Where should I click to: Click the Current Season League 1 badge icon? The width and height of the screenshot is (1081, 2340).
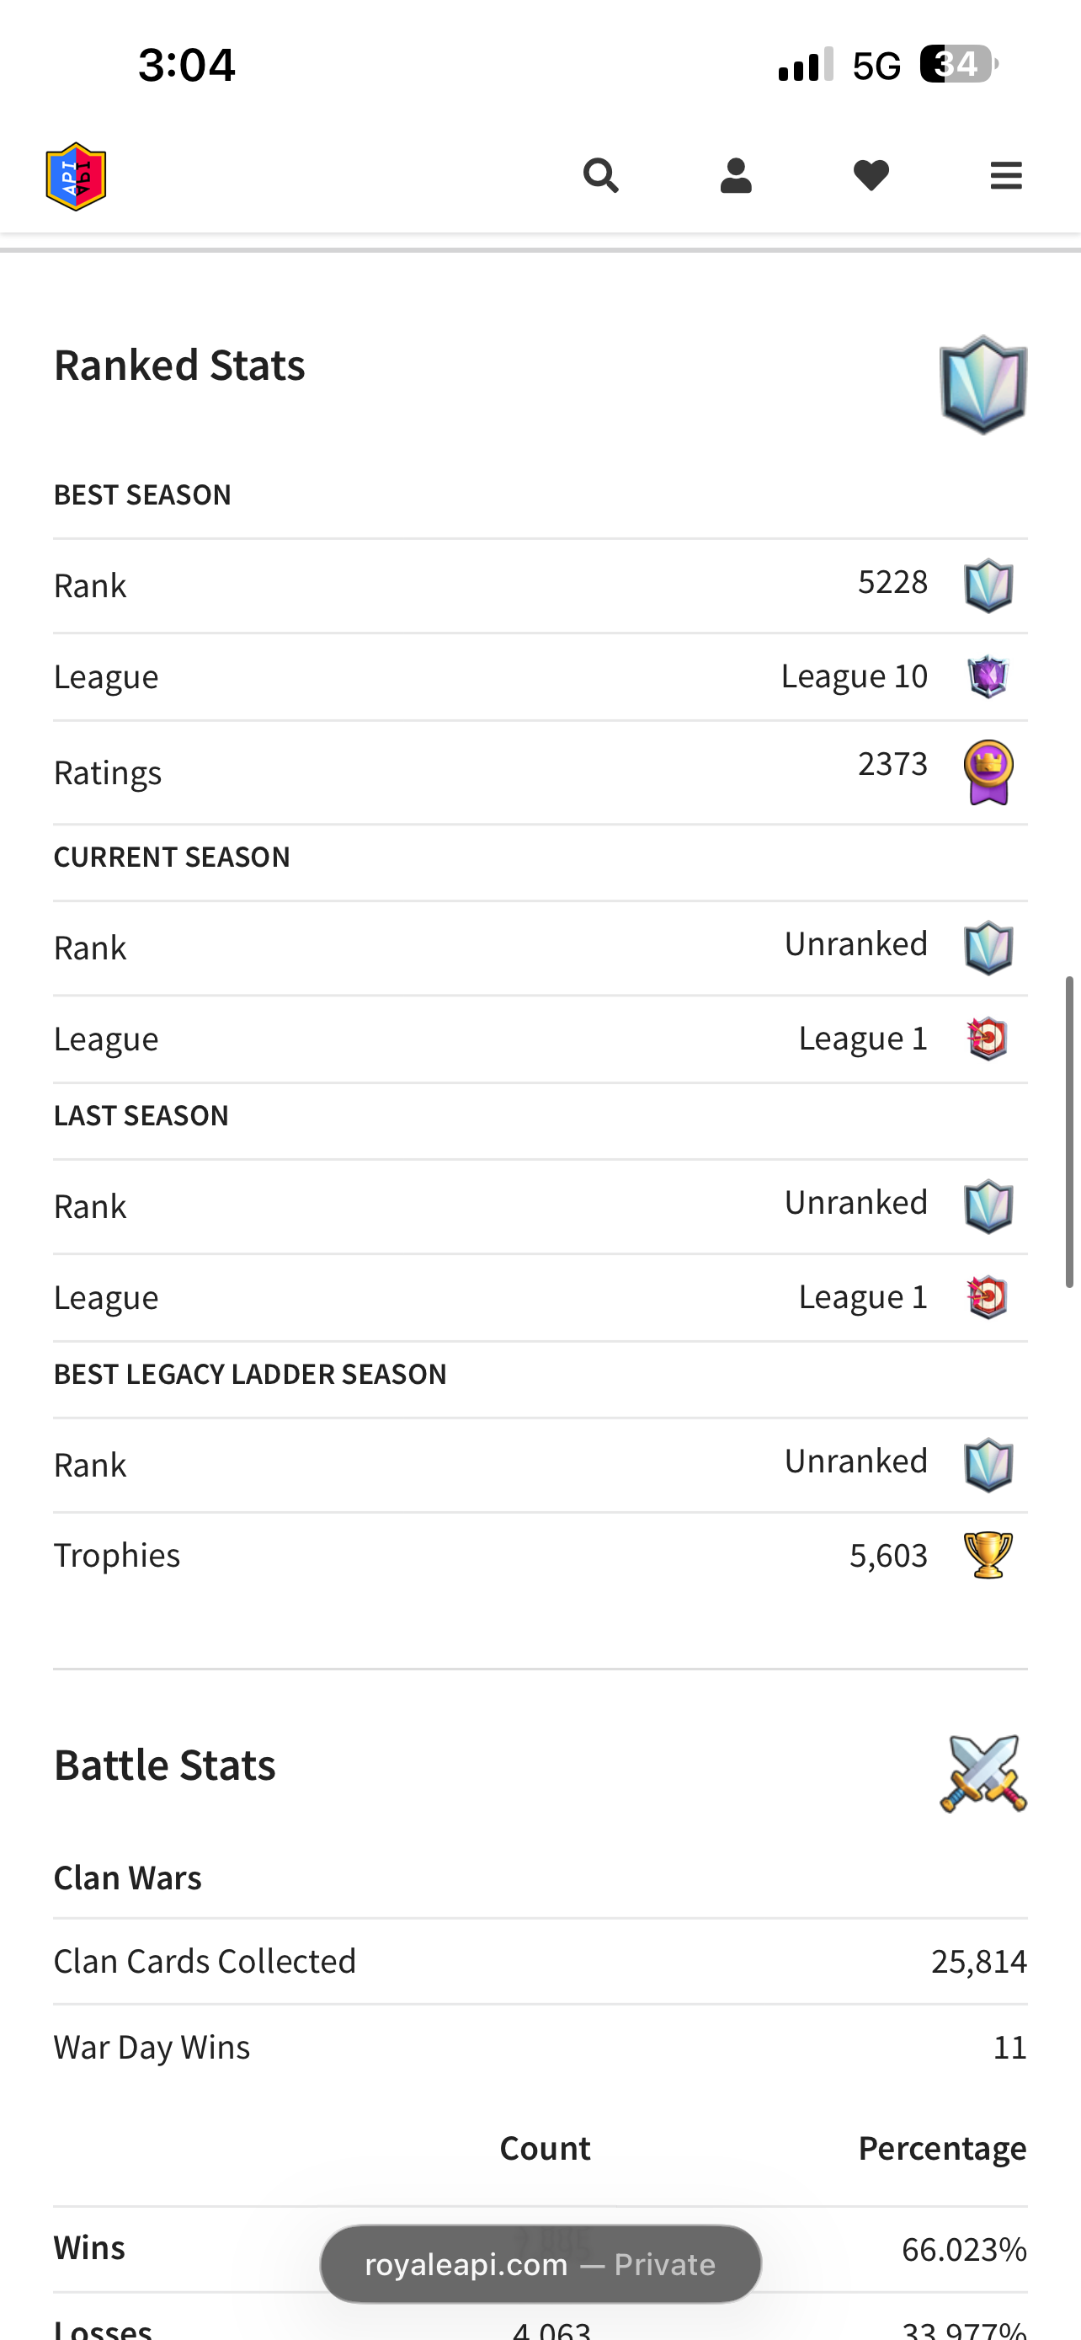[x=988, y=1039]
